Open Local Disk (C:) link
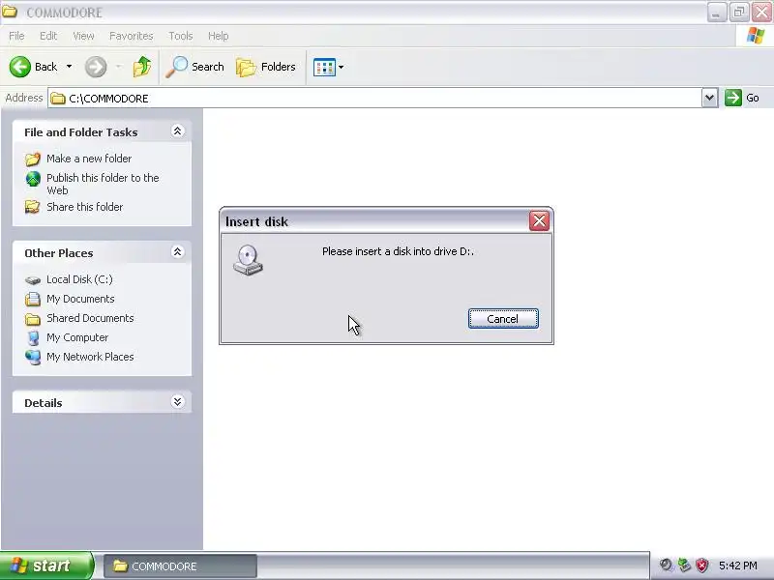The height and width of the screenshot is (580, 774). tap(79, 279)
